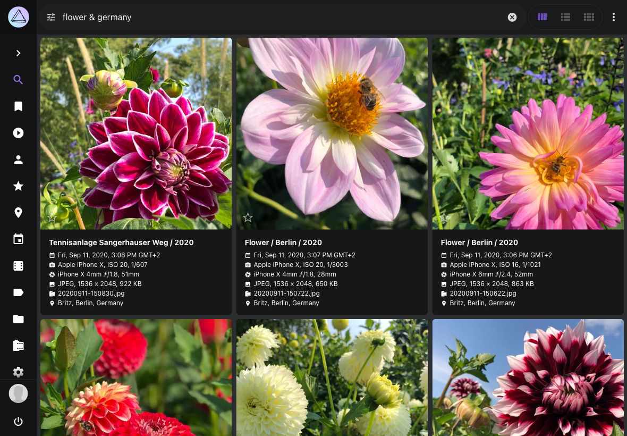Open the Albums bookmark icon in sidebar
The height and width of the screenshot is (436, 627).
(x=18, y=106)
